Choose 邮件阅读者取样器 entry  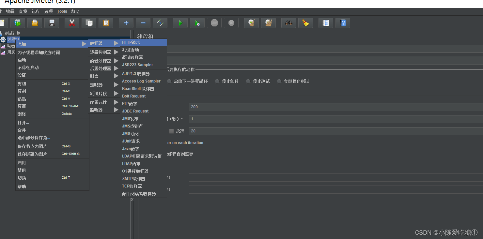tap(144, 194)
